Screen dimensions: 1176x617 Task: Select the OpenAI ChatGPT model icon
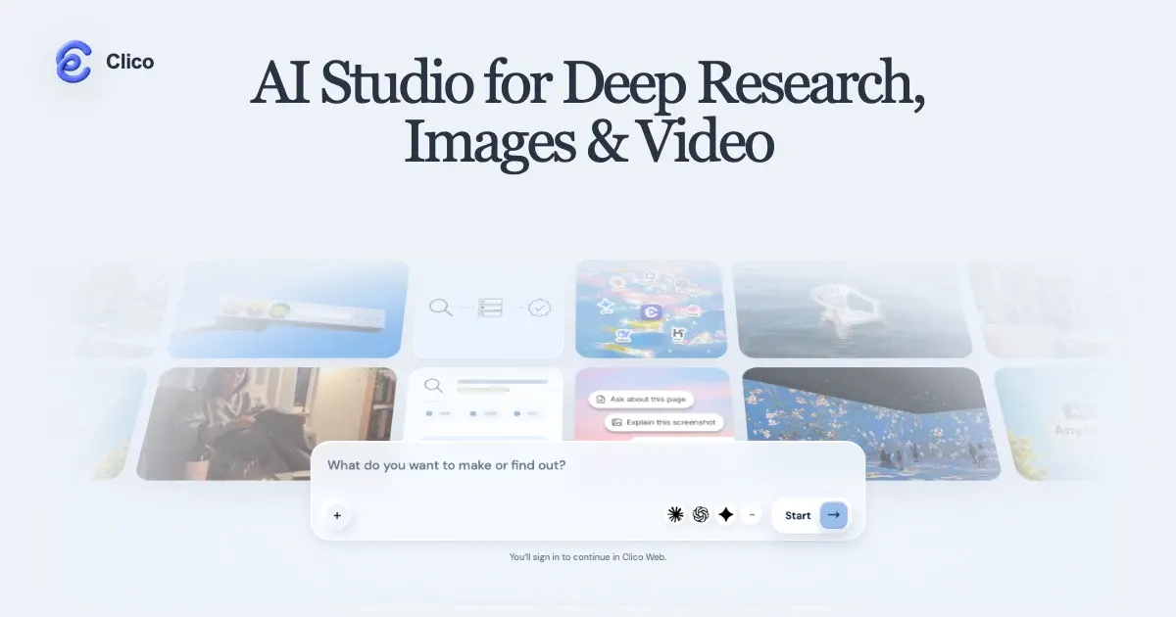tap(701, 514)
